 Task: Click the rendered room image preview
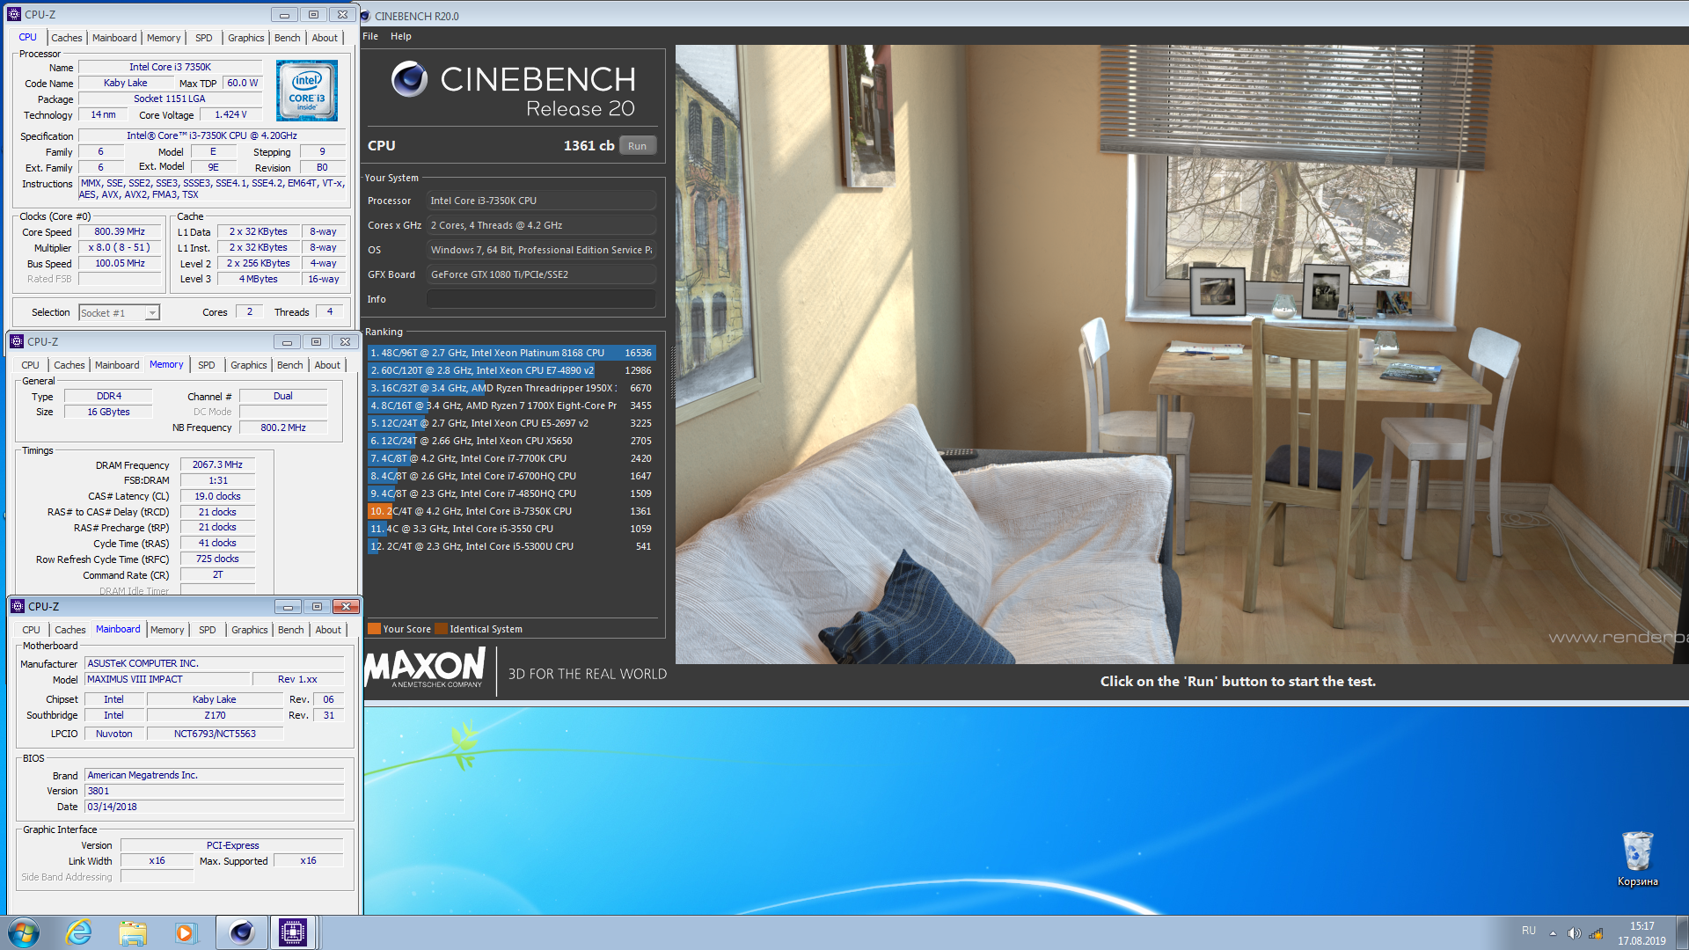(1181, 354)
